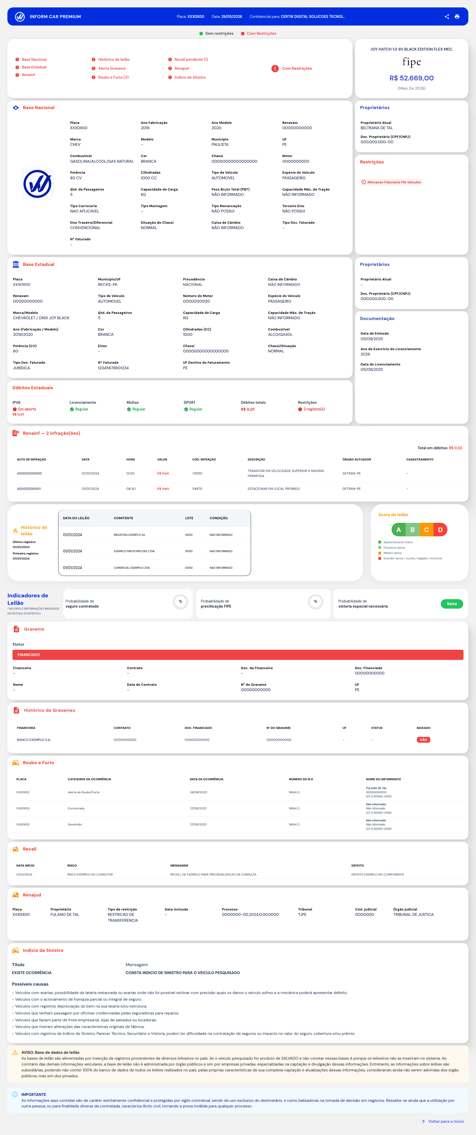The width and height of the screenshot is (476, 1135).
Task: Click the Histórico de leilão gavel icon
Action: point(15,531)
